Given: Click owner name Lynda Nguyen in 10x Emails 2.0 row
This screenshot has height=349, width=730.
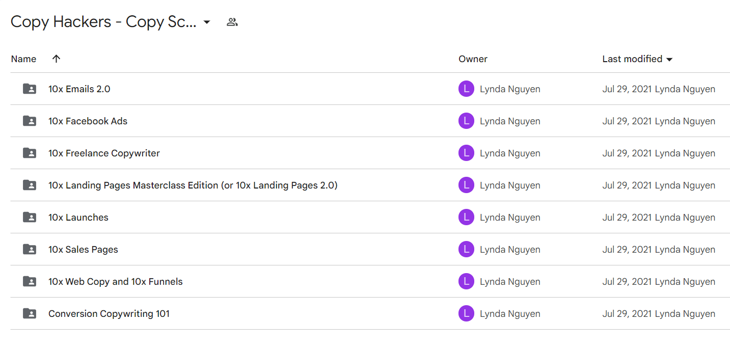Looking at the screenshot, I should (510, 89).
